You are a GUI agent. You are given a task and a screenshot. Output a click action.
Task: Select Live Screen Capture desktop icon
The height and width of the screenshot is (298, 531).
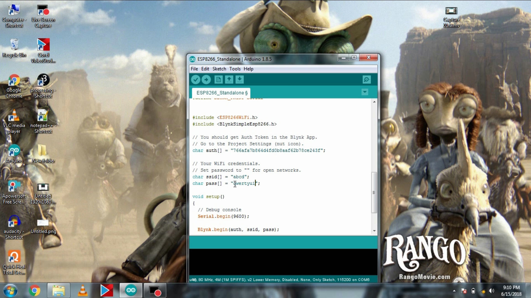click(43, 16)
